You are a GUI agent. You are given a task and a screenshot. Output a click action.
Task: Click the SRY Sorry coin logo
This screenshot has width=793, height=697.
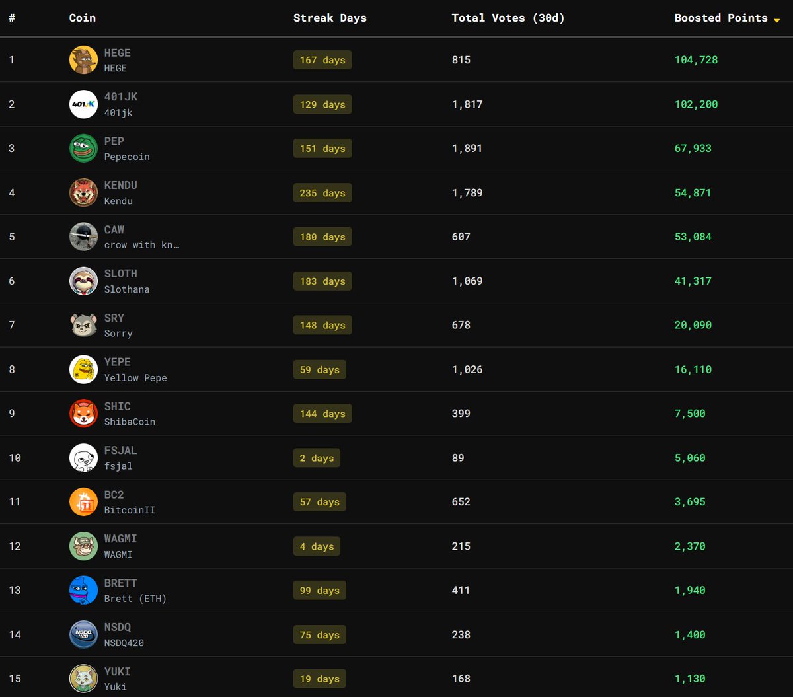pyautogui.click(x=83, y=325)
